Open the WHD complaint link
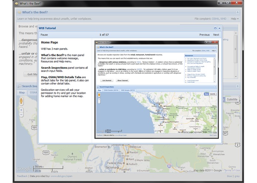Screen dimensions: 257x183 [223, 19]
